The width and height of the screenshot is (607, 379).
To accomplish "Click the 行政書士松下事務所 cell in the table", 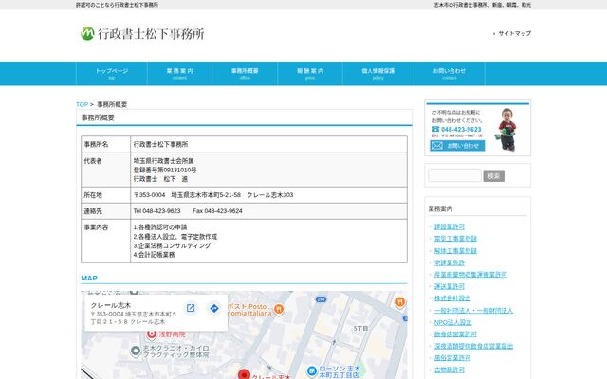I will point(268,144).
